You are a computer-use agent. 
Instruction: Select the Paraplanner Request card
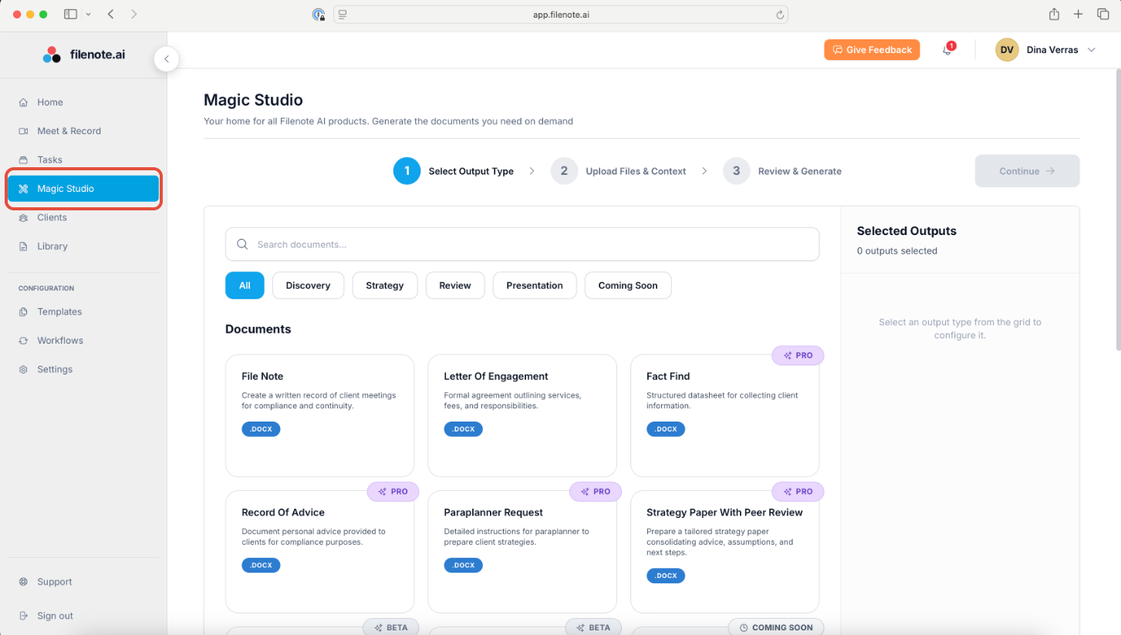pyautogui.click(x=522, y=552)
